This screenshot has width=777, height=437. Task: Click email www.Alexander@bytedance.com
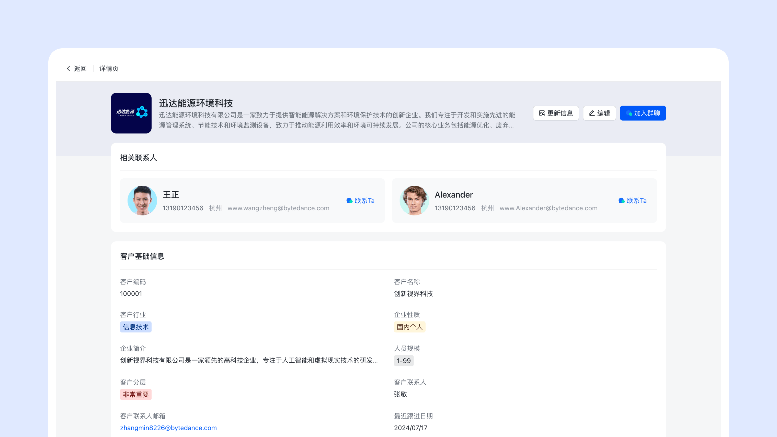[548, 208]
